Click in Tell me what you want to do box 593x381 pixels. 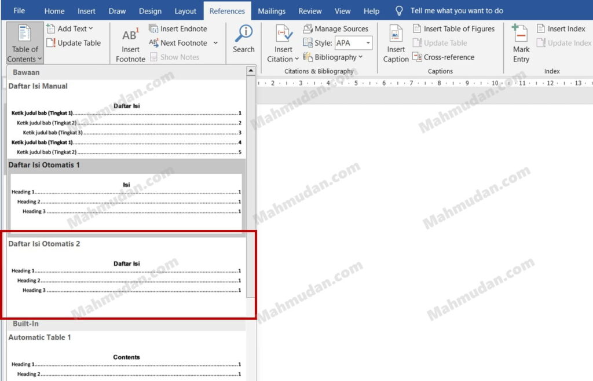(456, 11)
